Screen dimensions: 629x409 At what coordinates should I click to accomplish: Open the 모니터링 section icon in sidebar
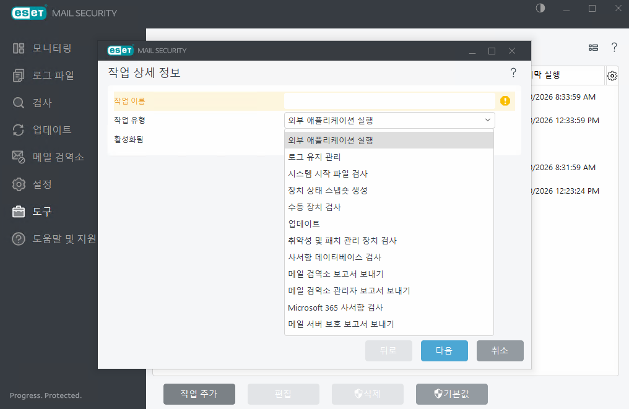(x=19, y=48)
